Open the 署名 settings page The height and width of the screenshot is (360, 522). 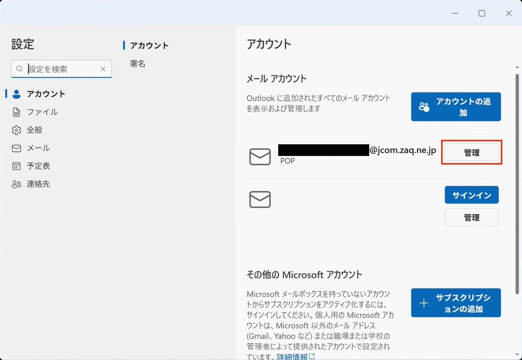pos(137,63)
